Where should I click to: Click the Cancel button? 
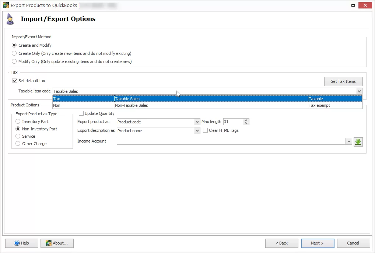353,243
